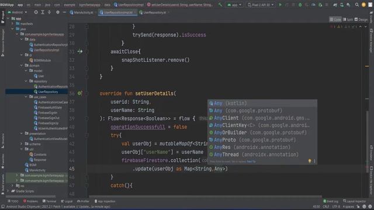The image size is (374, 210).
Task: Click the Make Project hammer icon
Action: point(220,5)
